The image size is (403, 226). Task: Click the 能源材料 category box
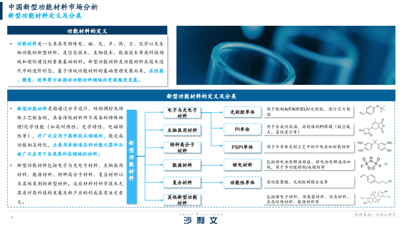click(182, 165)
